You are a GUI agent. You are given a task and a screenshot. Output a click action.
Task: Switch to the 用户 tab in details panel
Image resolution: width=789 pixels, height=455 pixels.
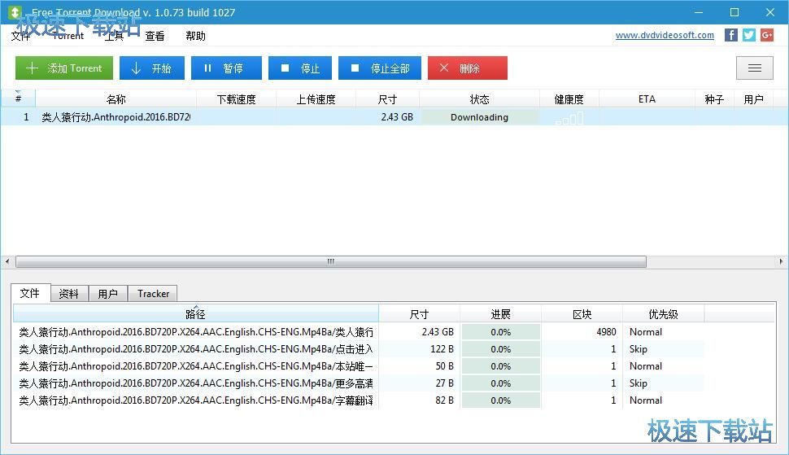pos(108,294)
